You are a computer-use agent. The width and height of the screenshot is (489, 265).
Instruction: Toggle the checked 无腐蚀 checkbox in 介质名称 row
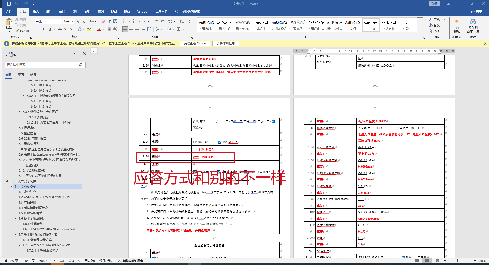pos(273,121)
